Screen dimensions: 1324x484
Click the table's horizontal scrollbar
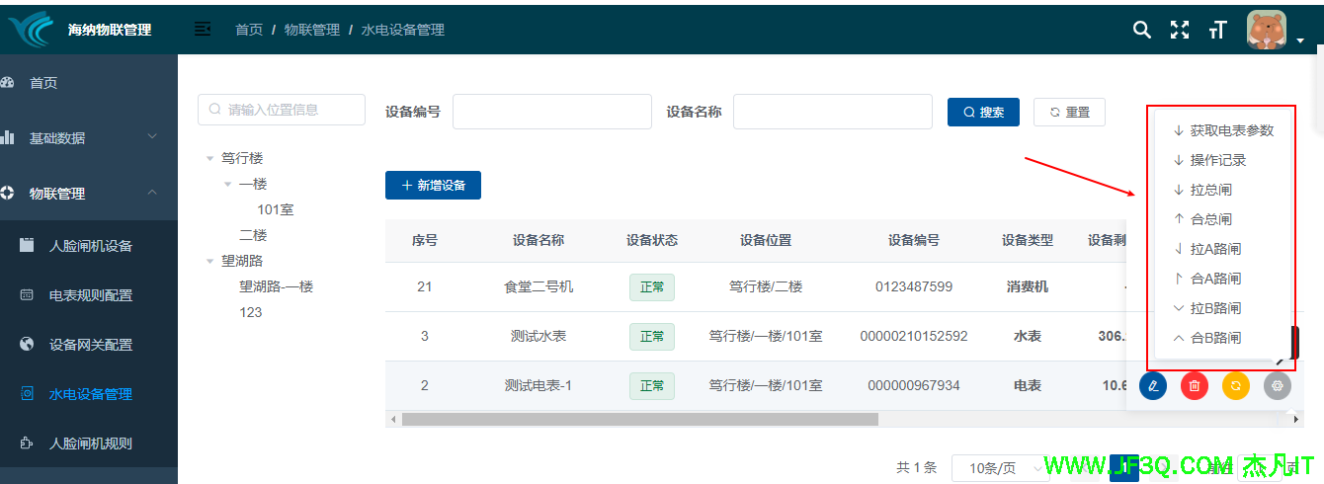(x=640, y=420)
